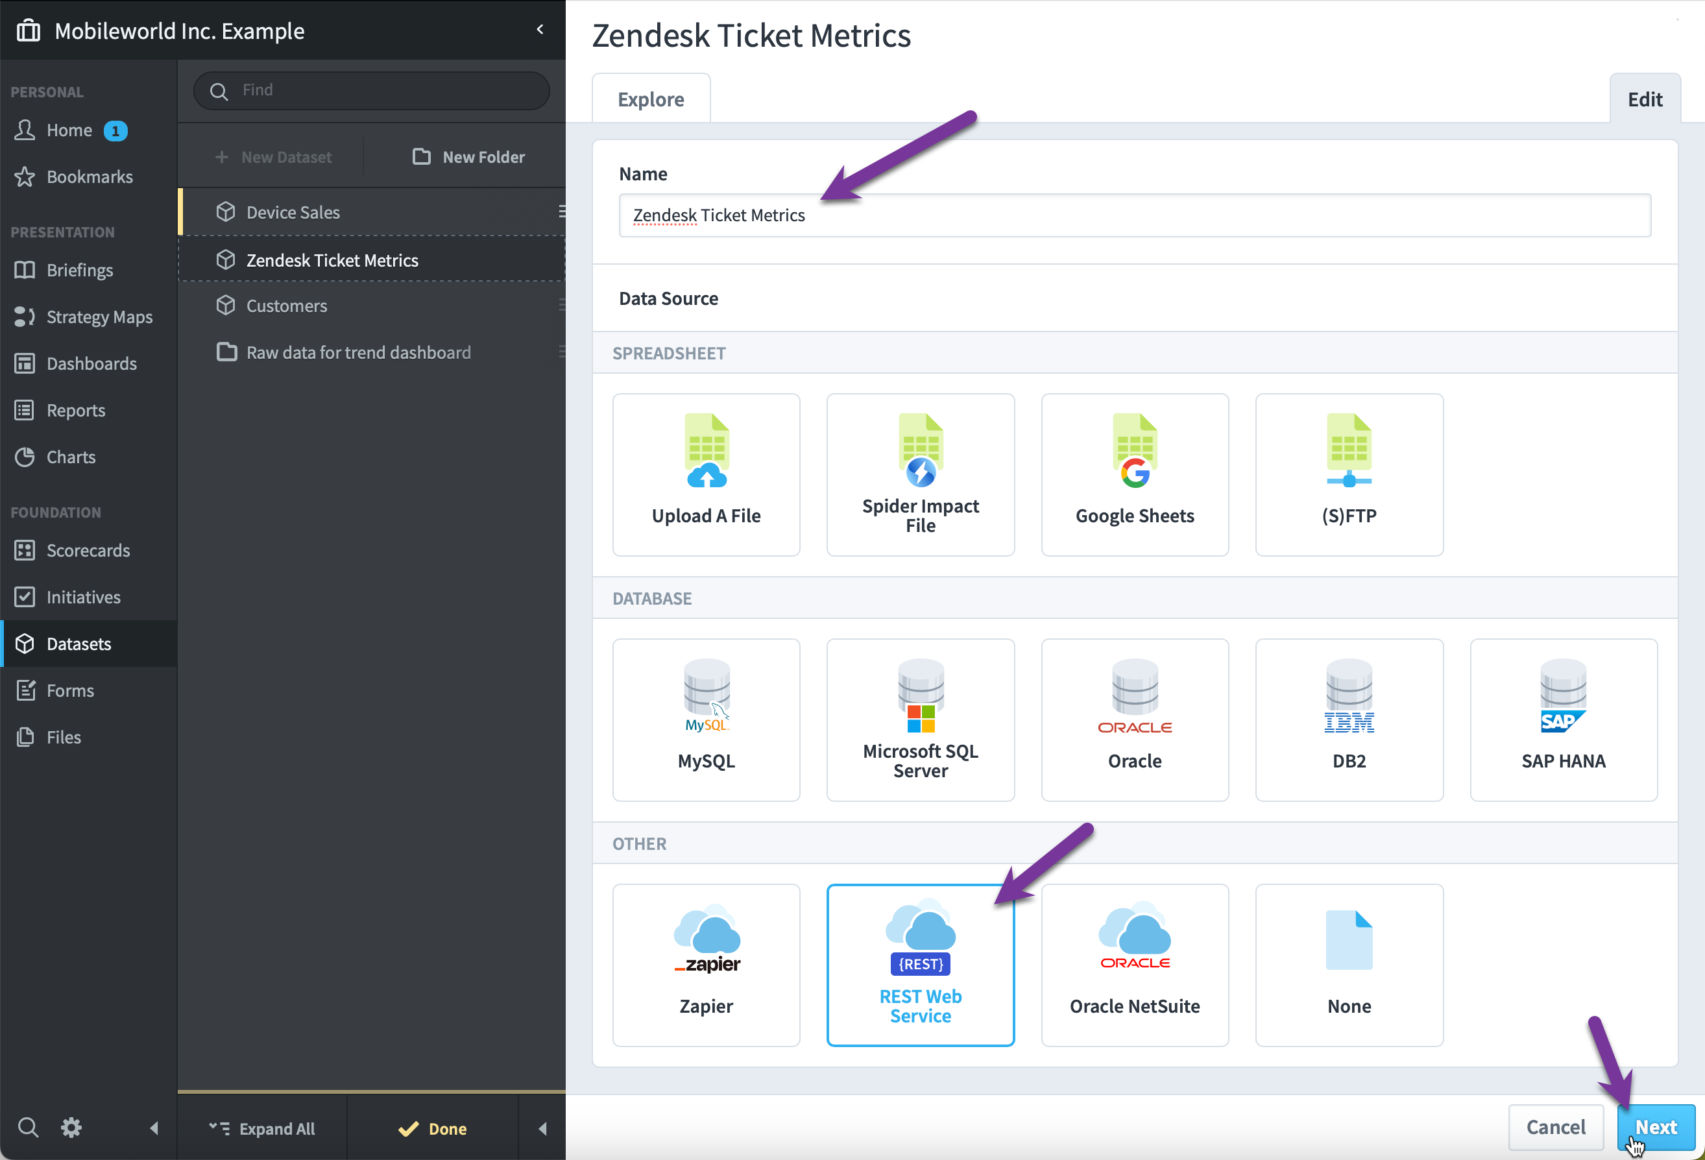Screen dimensions: 1705x1160
Task: Navigate to Reports
Action: pos(88,410)
